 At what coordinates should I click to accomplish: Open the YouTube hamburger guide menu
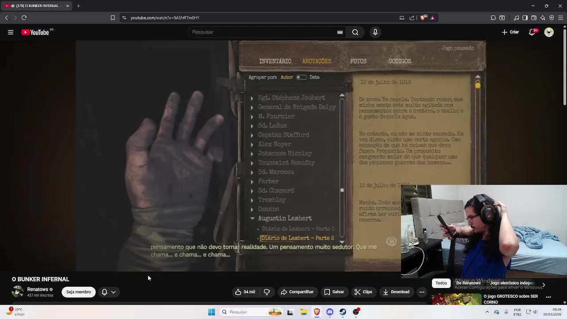click(x=11, y=32)
